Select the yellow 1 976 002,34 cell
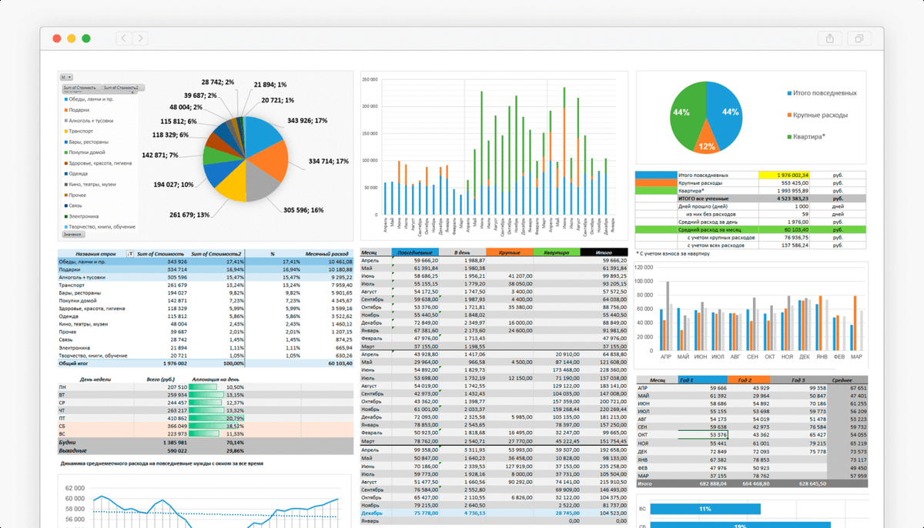924x528 pixels. pos(782,175)
